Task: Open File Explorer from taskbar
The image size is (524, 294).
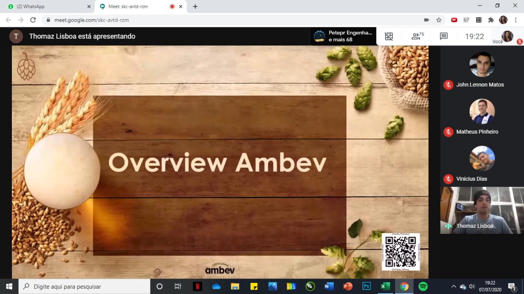Action: [x=235, y=286]
